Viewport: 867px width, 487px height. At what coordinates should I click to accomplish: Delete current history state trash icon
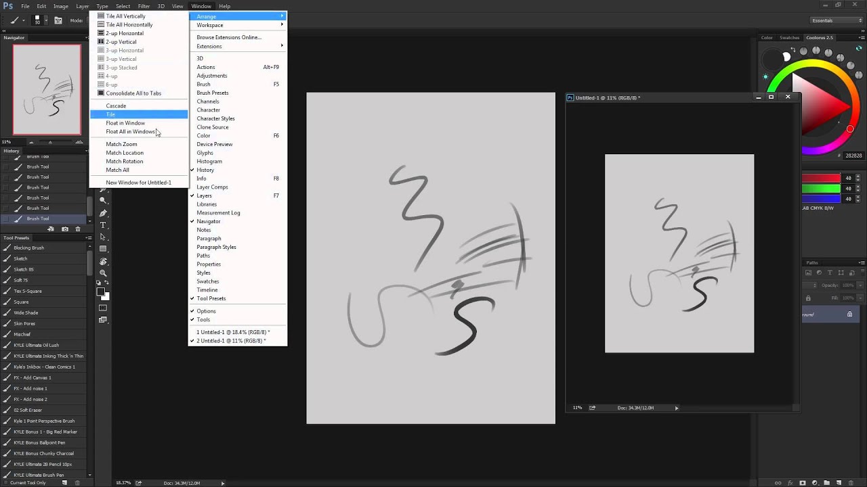click(x=78, y=229)
